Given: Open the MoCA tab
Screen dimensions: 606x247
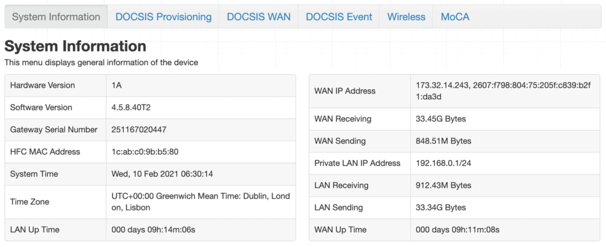Looking at the screenshot, I should coord(455,17).
